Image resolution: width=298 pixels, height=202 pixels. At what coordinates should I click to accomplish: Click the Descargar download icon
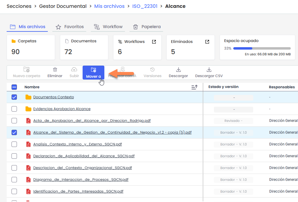pos(178,70)
